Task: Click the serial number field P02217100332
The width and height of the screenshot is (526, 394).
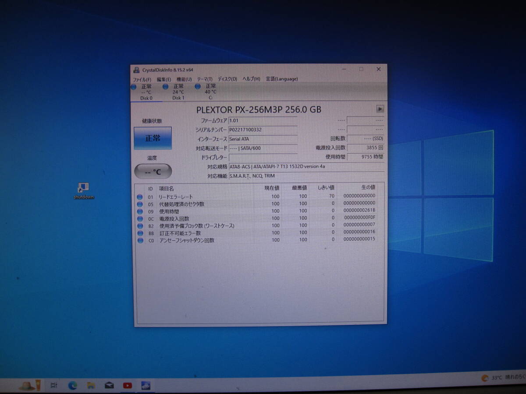Action: pos(263,130)
